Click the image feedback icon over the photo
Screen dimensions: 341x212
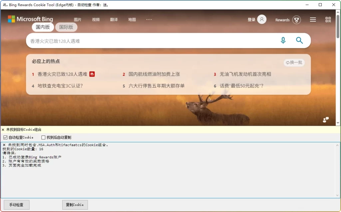[325, 120]
